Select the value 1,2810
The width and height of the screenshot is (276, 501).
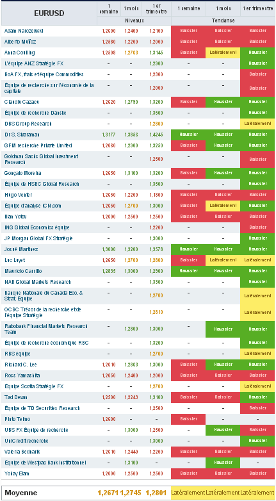pos(156,312)
